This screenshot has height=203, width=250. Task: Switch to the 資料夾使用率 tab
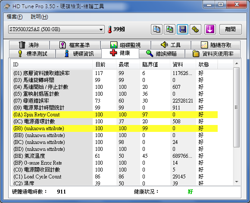click(212, 53)
